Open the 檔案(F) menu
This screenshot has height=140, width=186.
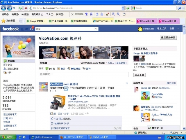coord(5,14)
